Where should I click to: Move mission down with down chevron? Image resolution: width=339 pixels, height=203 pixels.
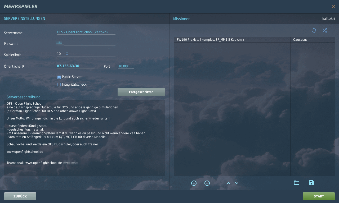[x=237, y=183]
